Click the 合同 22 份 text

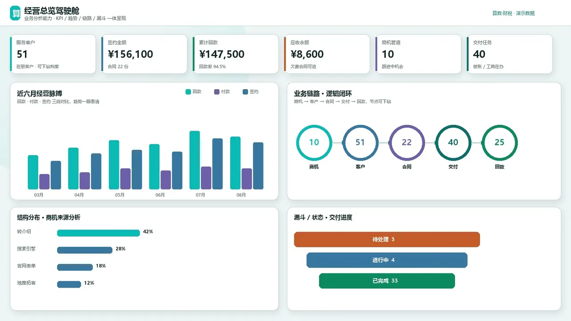118,66
